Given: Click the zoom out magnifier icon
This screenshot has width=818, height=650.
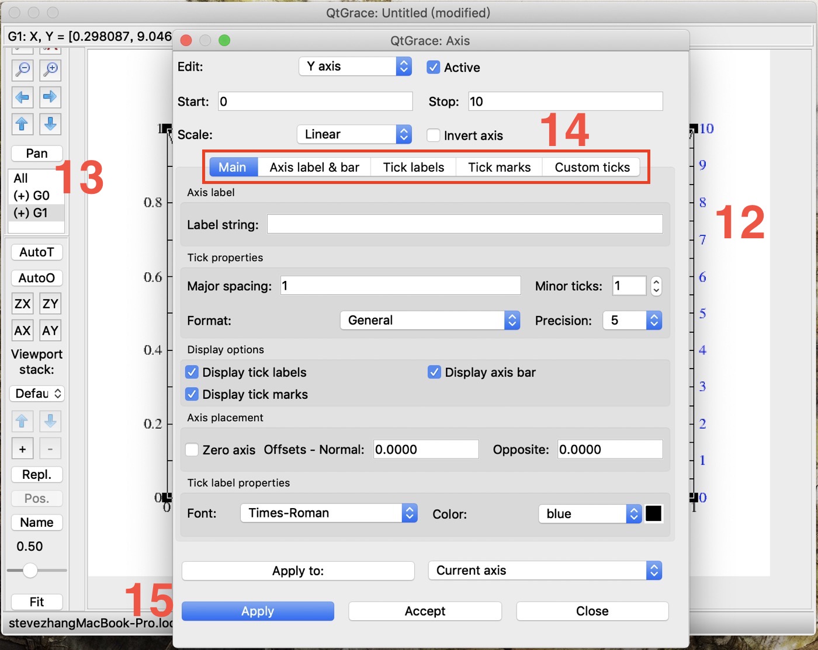Looking at the screenshot, I should [x=22, y=69].
